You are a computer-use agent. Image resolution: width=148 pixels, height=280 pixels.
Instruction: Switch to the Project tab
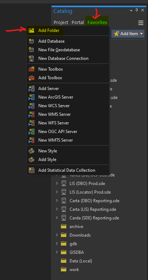pyautogui.click(x=61, y=23)
